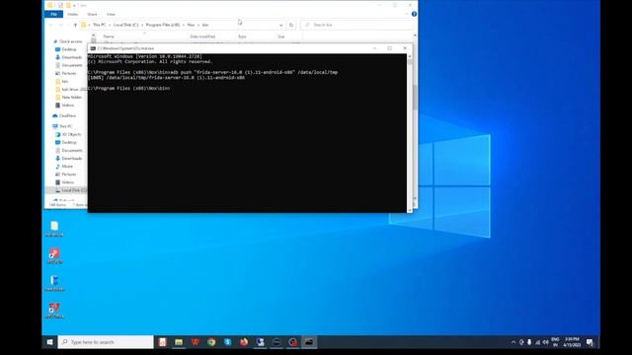Select OneDrive in the navigation pane
Image resolution: width=632 pixels, height=355 pixels.
tap(67, 116)
